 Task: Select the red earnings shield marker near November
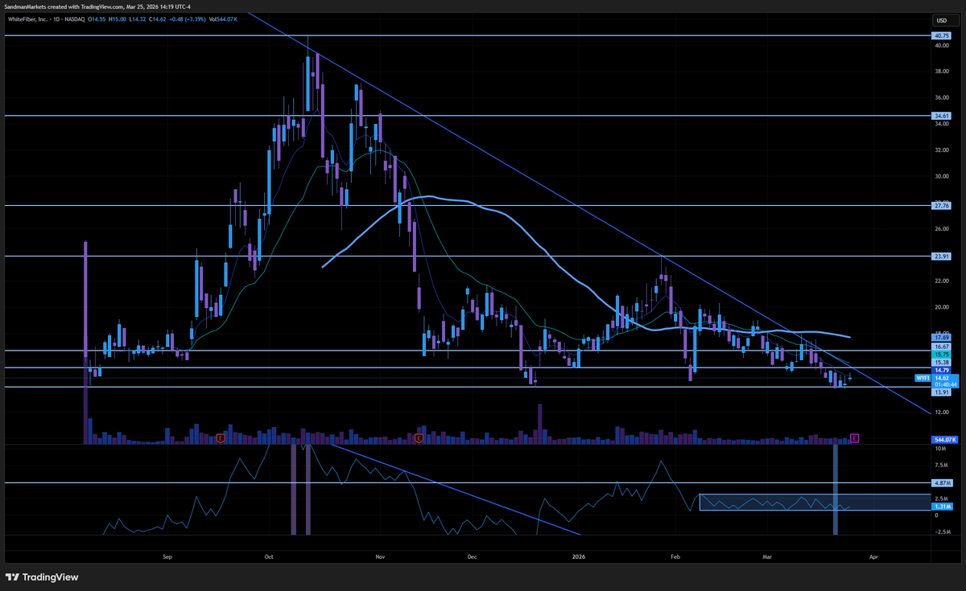tap(419, 438)
